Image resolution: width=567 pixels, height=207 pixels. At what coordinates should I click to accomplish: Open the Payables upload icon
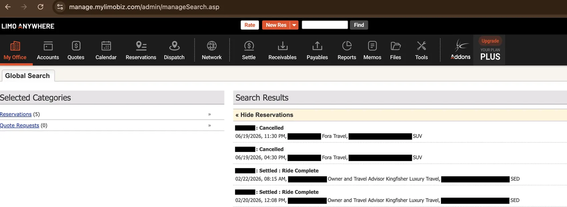[317, 46]
